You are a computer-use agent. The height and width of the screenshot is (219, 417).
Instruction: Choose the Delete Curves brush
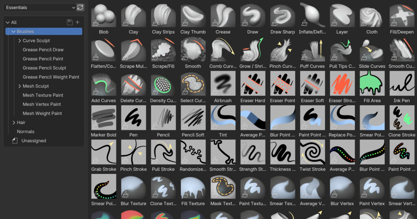(133, 84)
